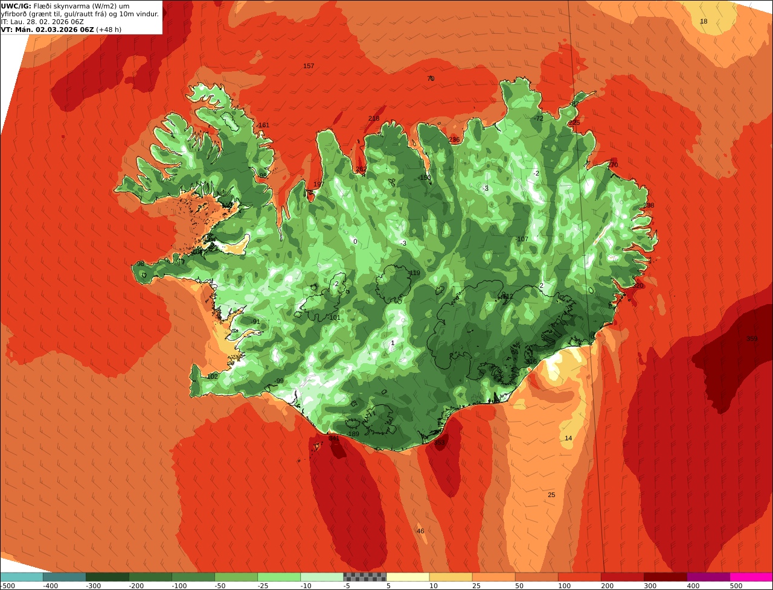The width and height of the screenshot is (773, 590).
Task: Click the map value "270"
Action: 612,165
